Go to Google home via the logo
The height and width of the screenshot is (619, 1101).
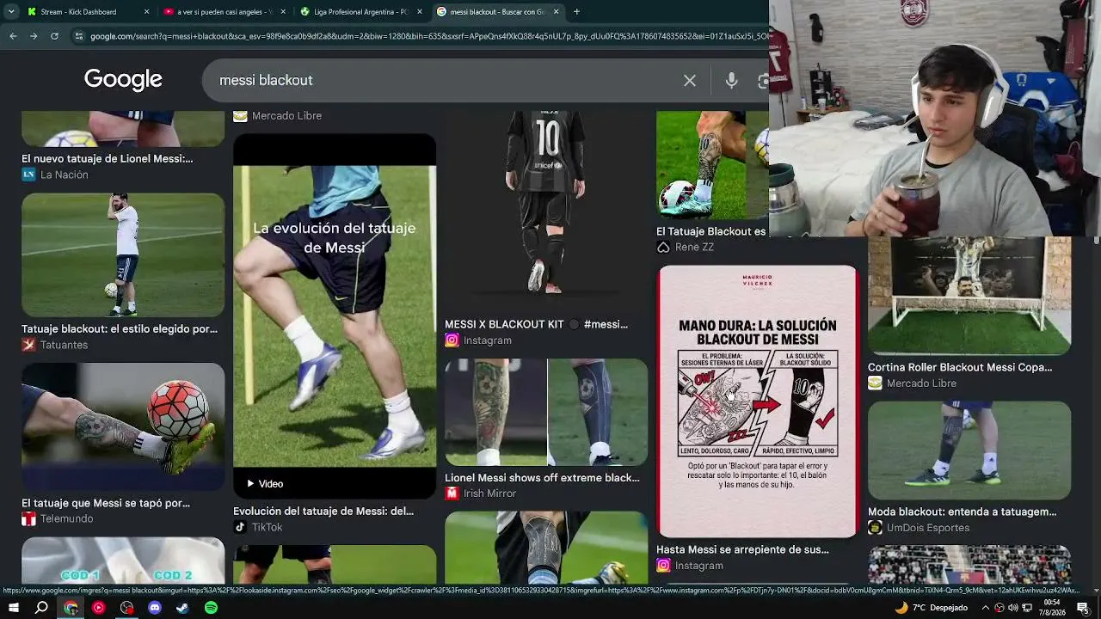pos(123,80)
